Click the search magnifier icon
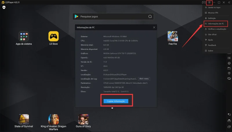The width and height of the screenshot is (232, 132). (150, 16)
